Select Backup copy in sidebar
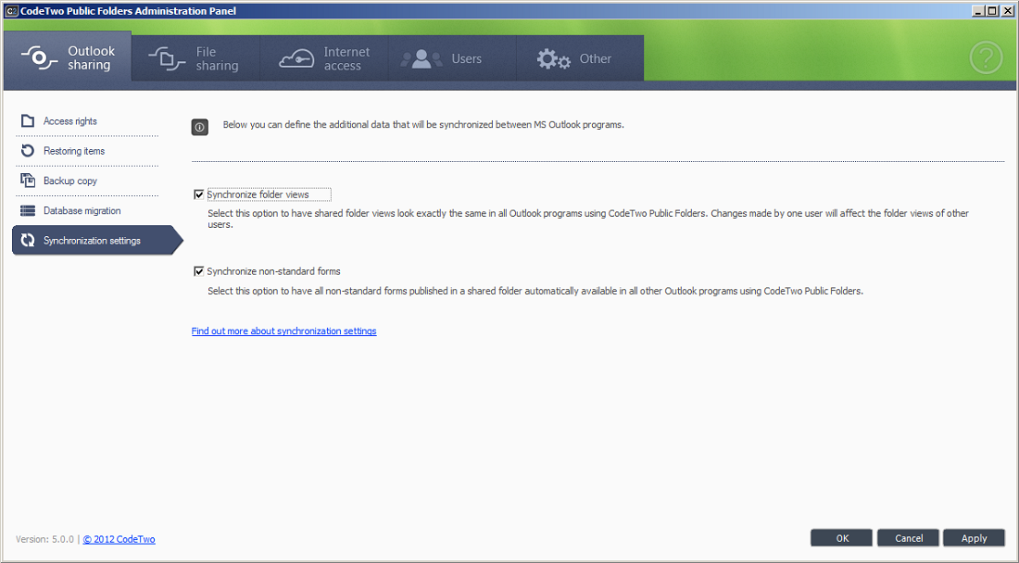 [86, 181]
